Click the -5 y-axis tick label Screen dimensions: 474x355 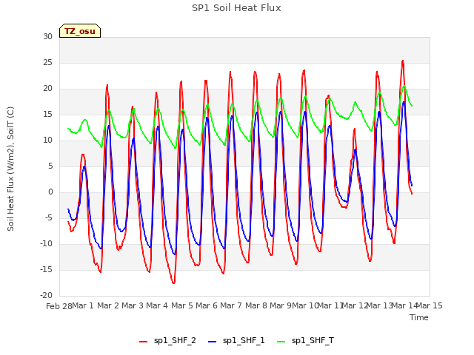click(47, 217)
